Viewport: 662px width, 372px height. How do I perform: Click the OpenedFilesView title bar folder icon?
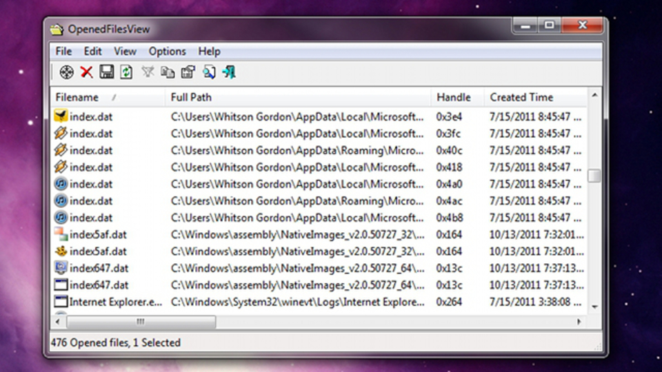pyautogui.click(x=57, y=29)
